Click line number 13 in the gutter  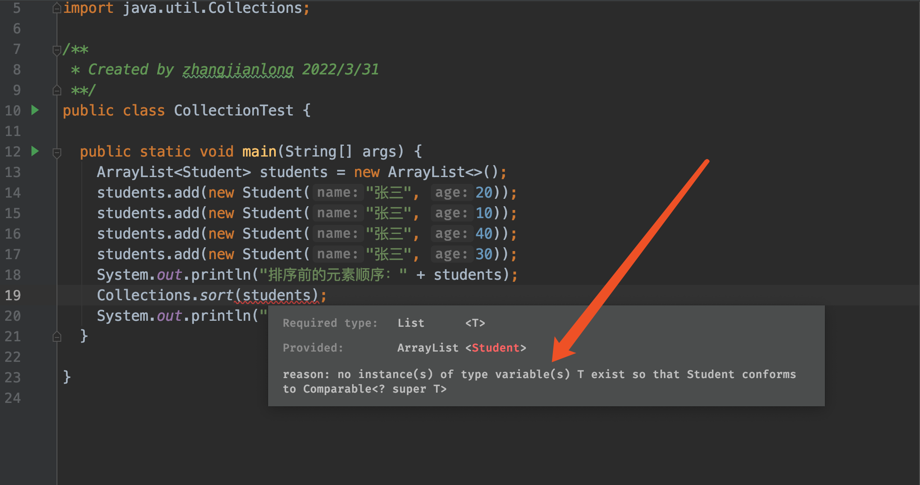pyautogui.click(x=13, y=172)
